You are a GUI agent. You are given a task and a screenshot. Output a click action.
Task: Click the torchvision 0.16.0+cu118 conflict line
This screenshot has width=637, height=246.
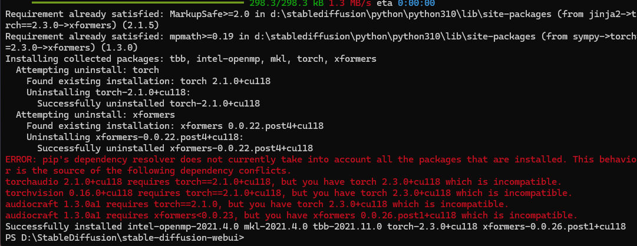tap(288, 192)
